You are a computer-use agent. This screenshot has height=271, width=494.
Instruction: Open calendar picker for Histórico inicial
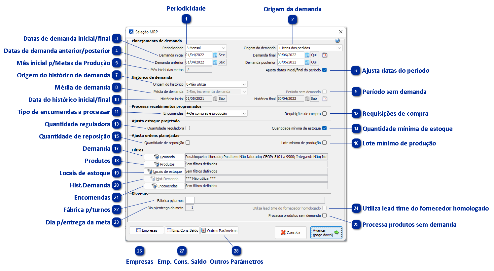[215, 99]
